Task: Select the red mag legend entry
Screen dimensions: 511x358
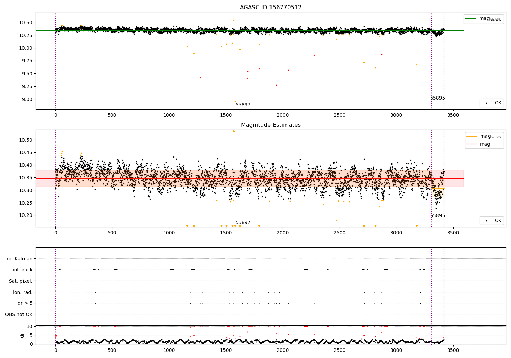Action: point(479,144)
